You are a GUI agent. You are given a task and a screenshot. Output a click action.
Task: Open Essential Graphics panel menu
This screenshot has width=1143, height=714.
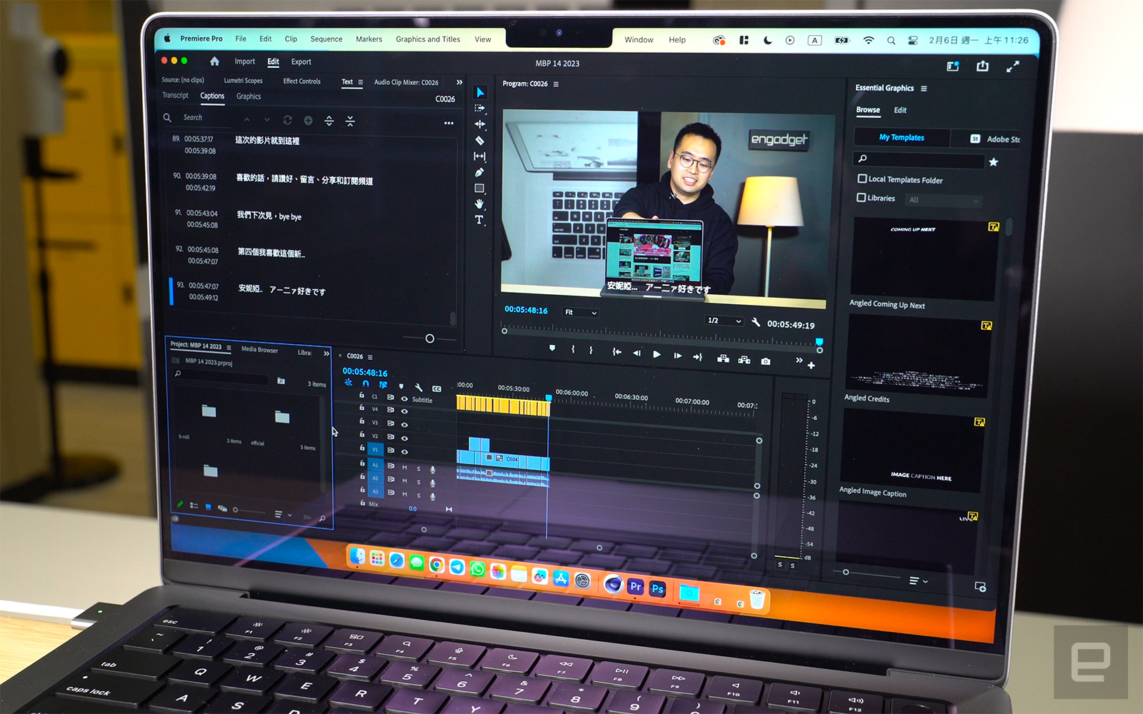pyautogui.click(x=924, y=89)
